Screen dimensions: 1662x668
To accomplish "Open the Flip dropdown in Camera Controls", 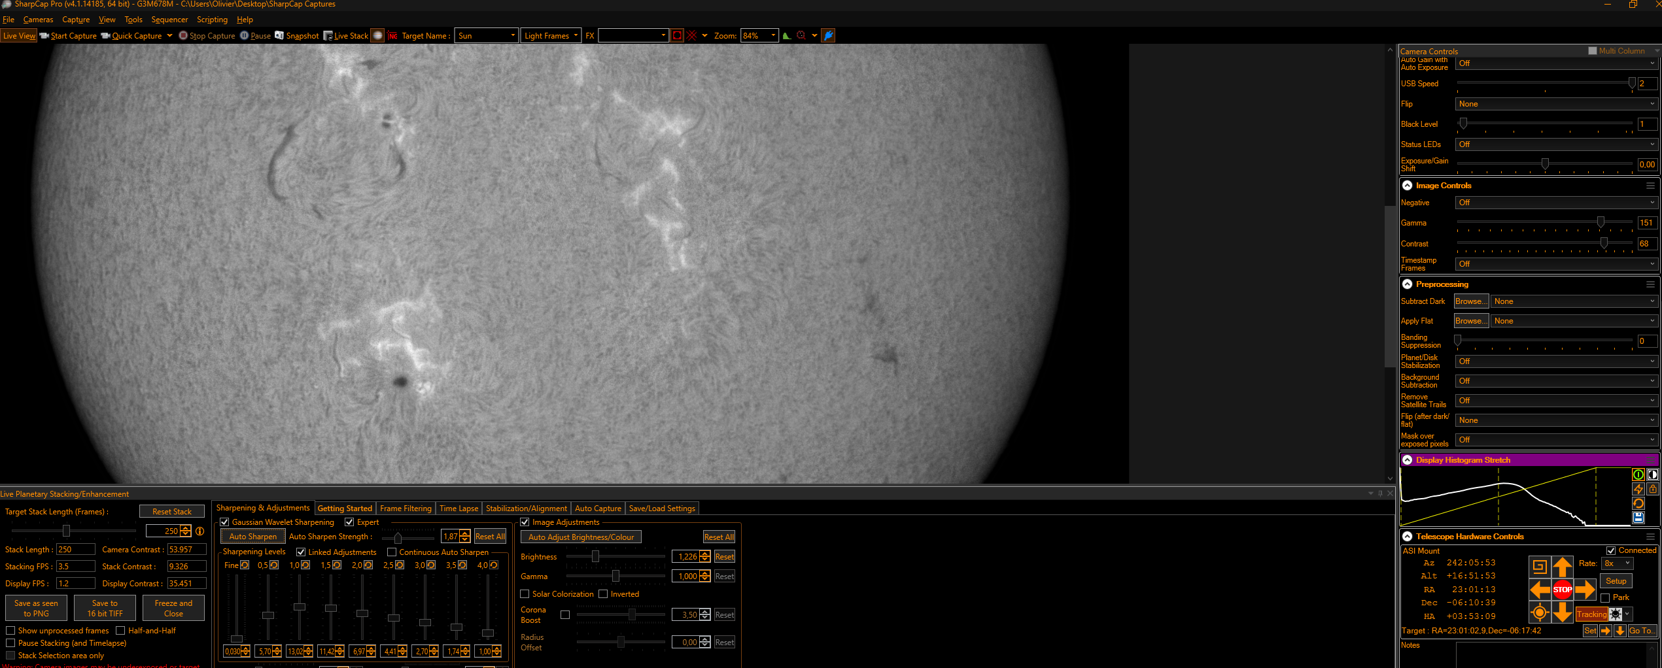I will [x=1557, y=104].
